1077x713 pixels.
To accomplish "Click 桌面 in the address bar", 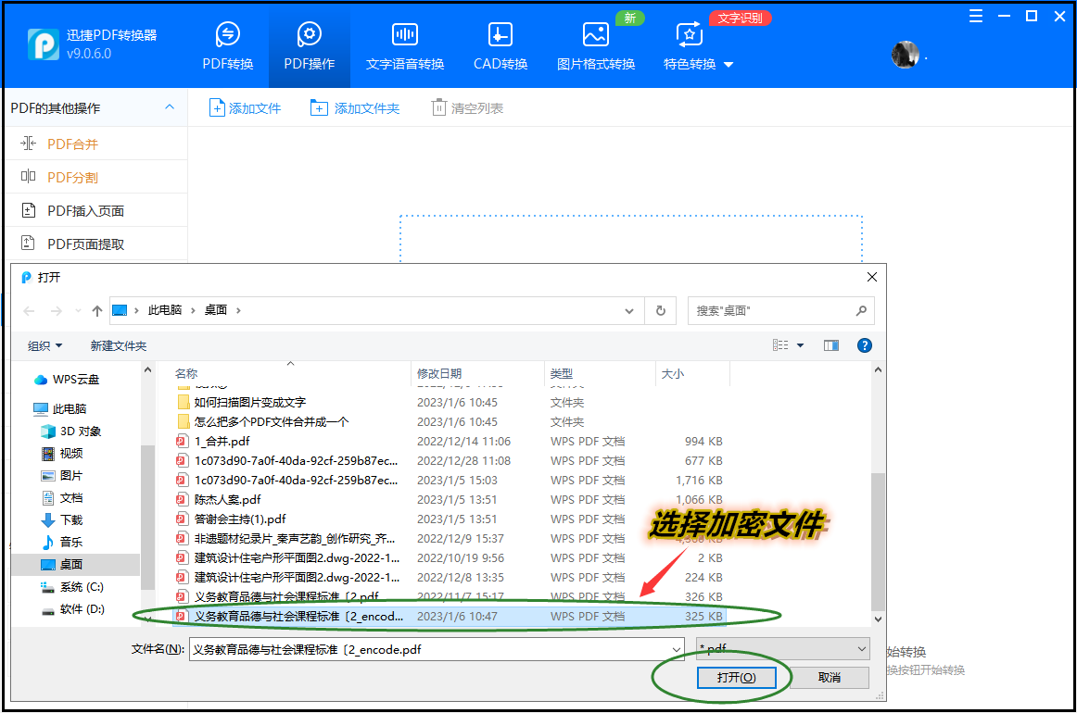I will (x=216, y=310).
